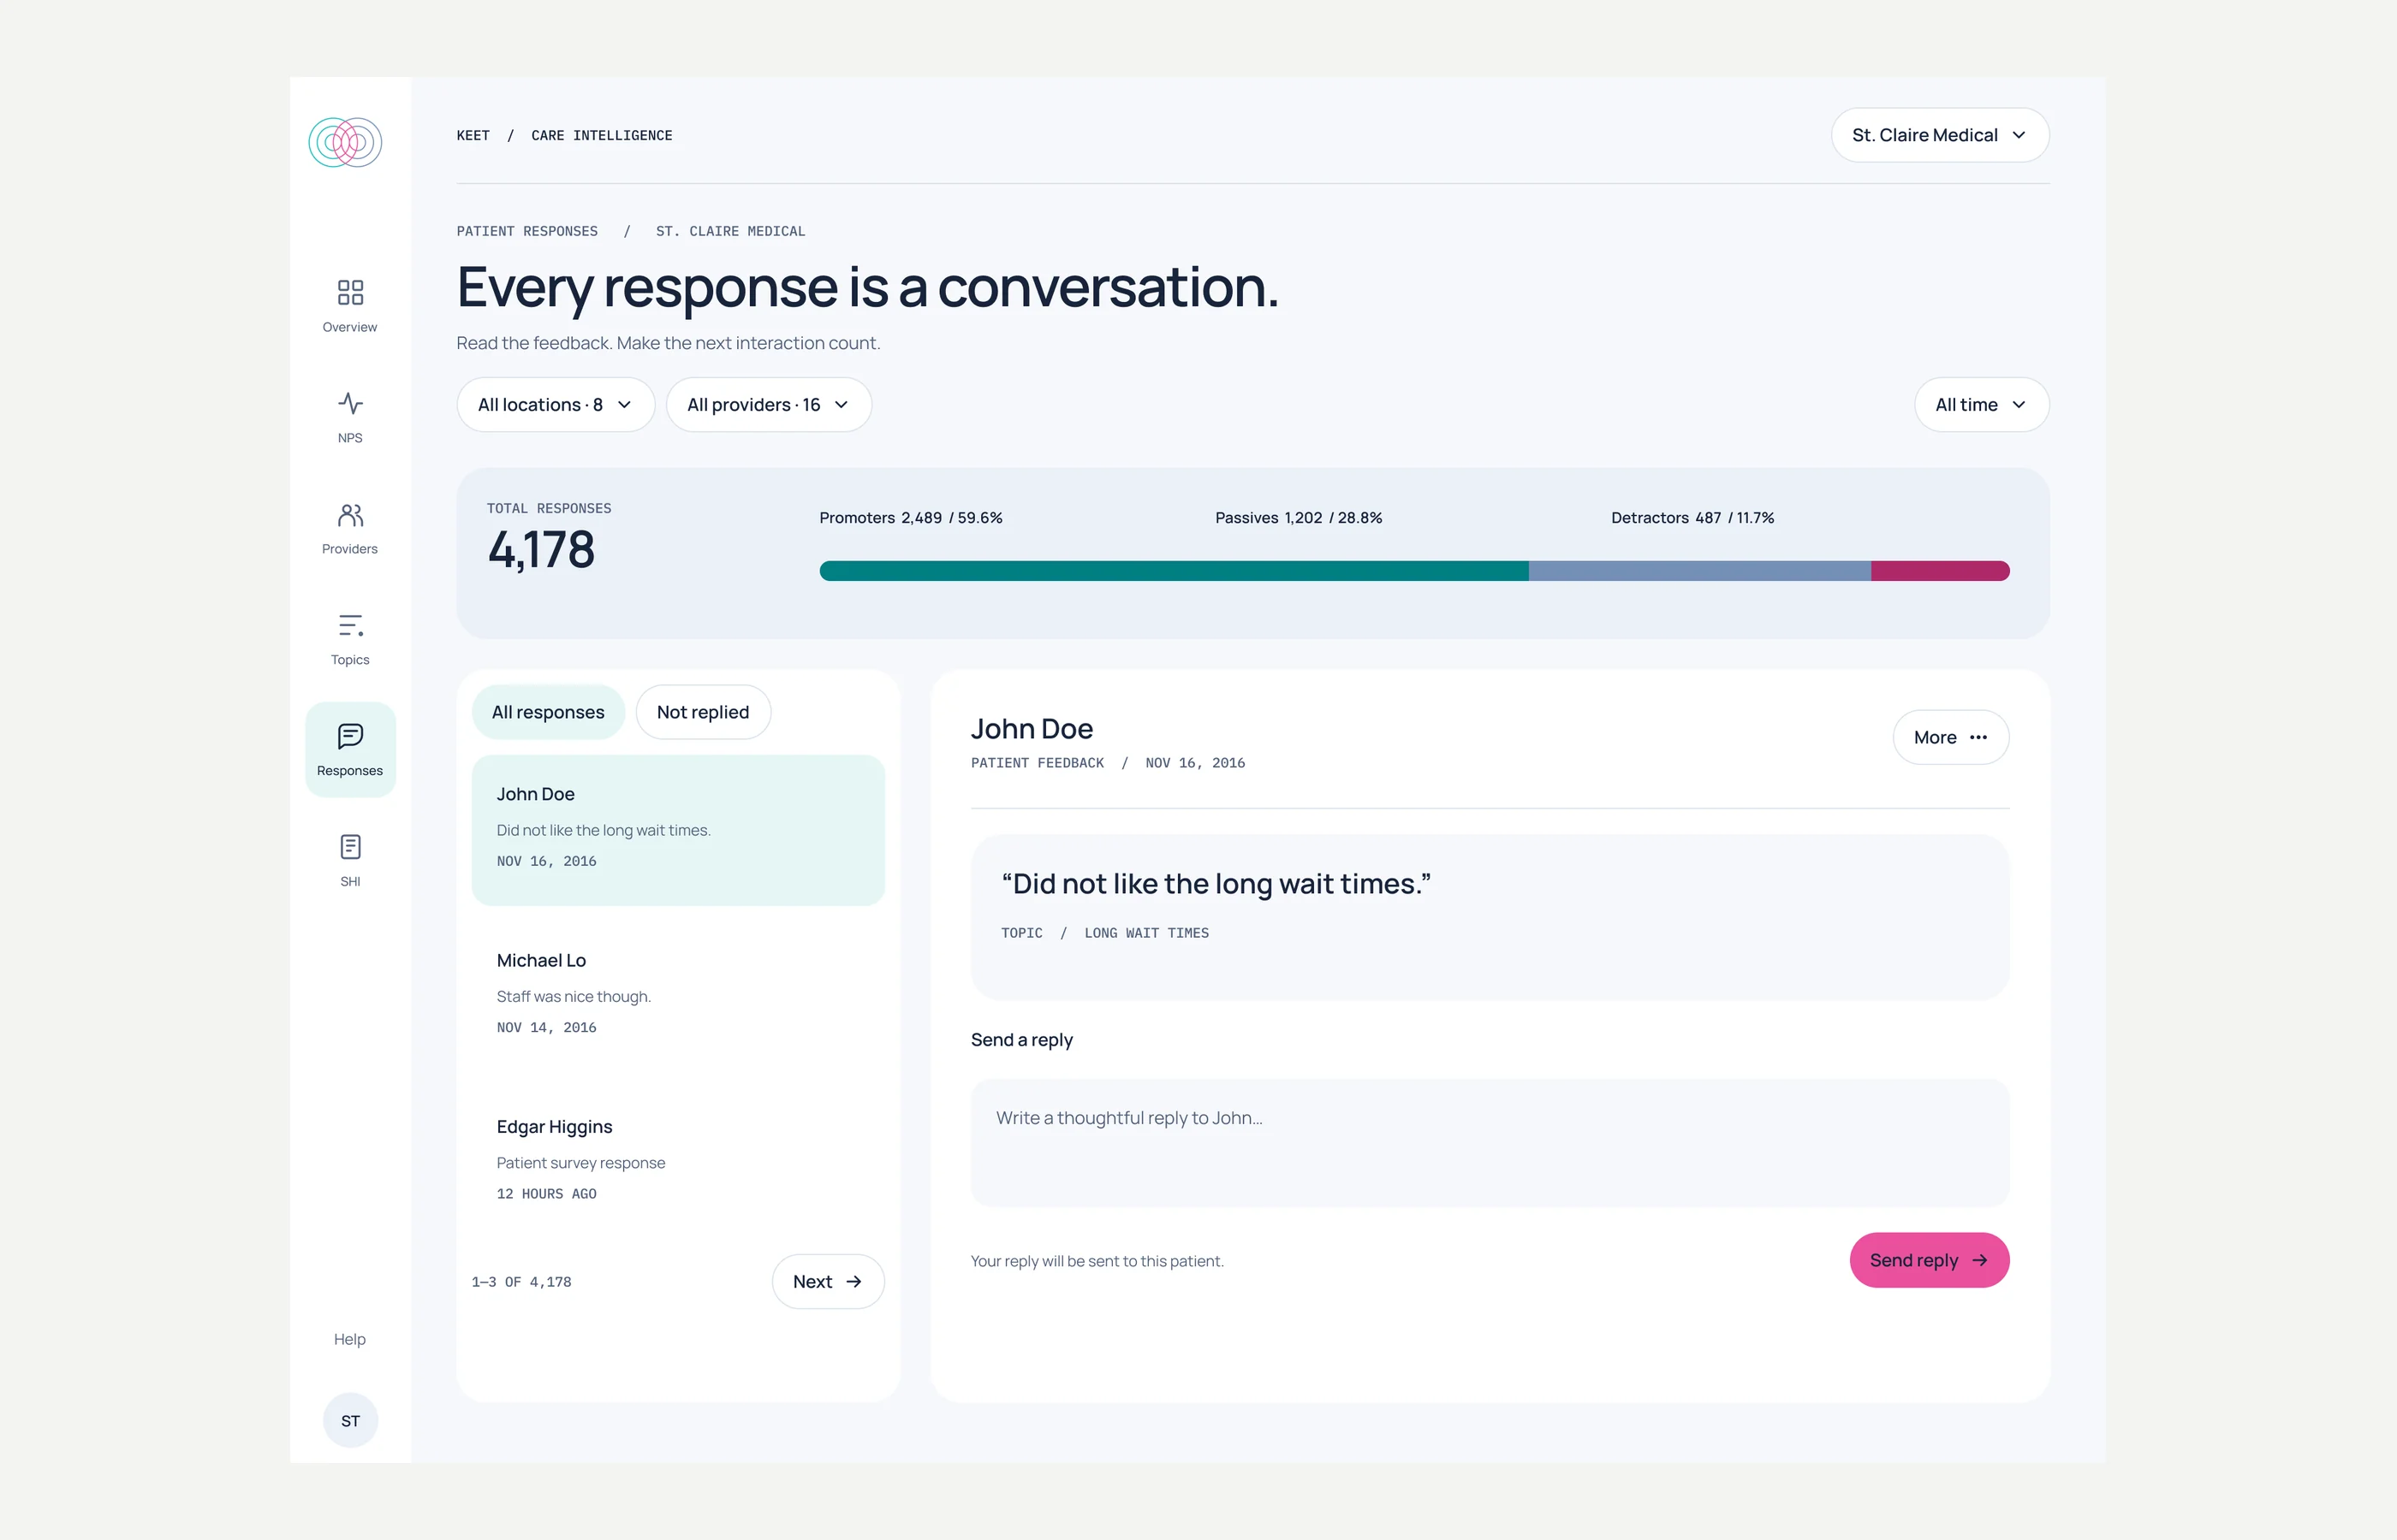Click the arrow in the Next button
This screenshot has width=2397, height=1540.
pos(854,1281)
